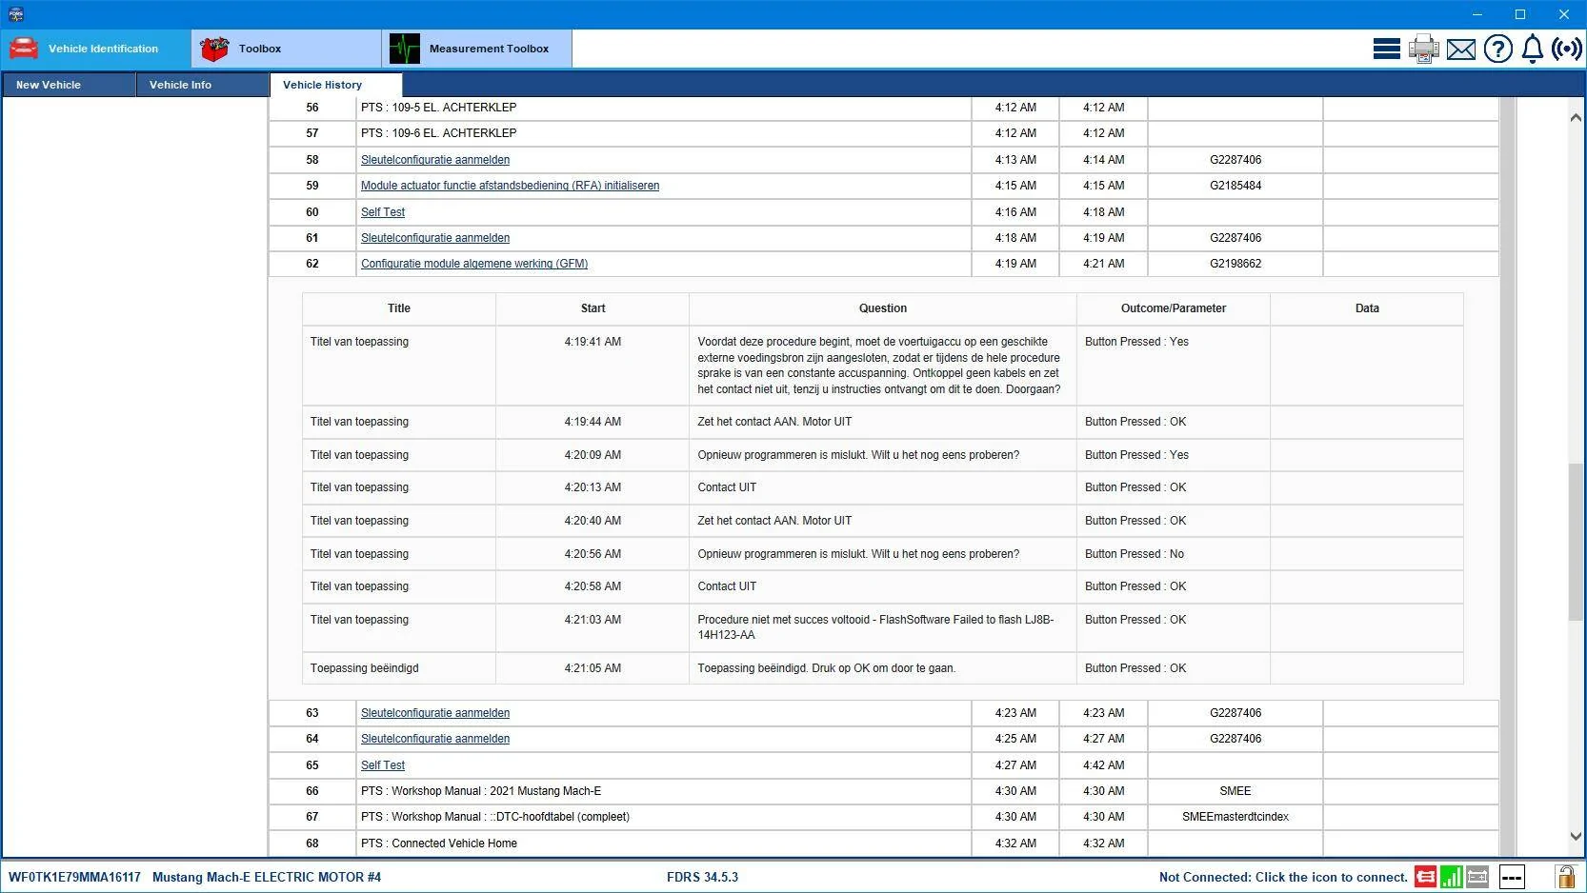Viewport: 1587px width, 893px height.
Task: Collapse Configuratie module algemene werking (GFM) link
Action: coord(474,264)
